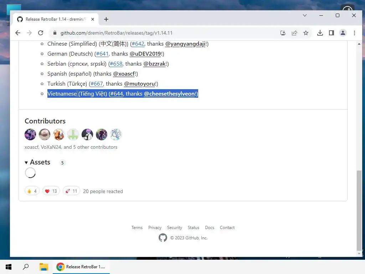Image resolution: width=365 pixels, height=274 pixels.
Task: Toggle thumbs up reaction with 4
Action: click(x=32, y=191)
